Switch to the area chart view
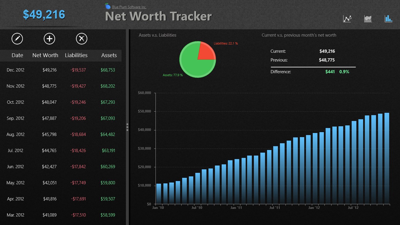Viewport: 400px width, 225px height. point(368,19)
